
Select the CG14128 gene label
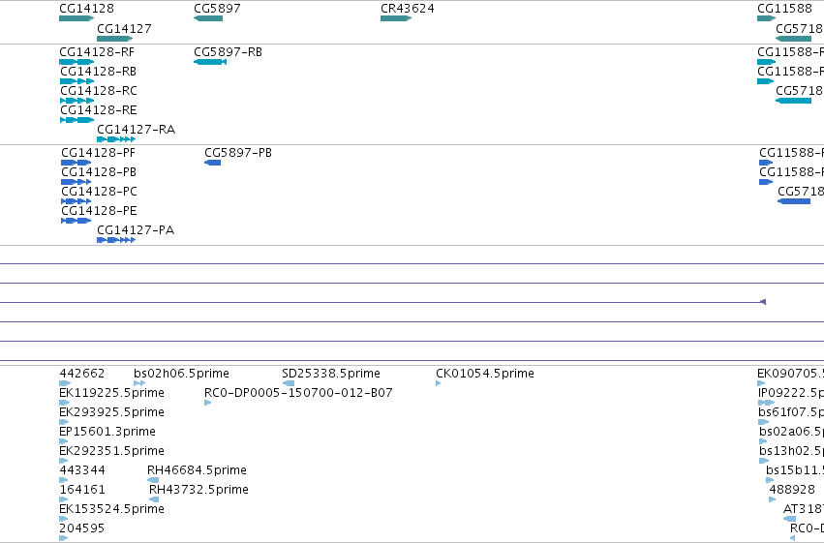click(x=86, y=9)
